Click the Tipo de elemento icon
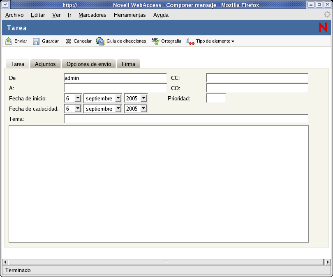This screenshot has height=277, width=333. [x=190, y=41]
